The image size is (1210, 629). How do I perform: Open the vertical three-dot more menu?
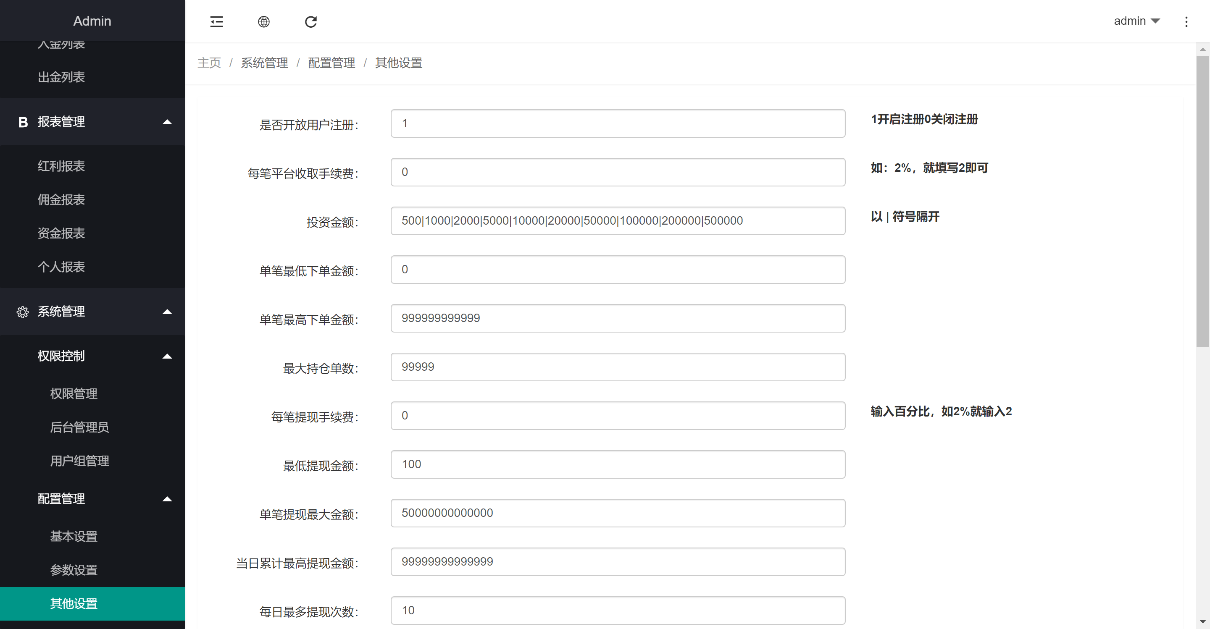1186,21
